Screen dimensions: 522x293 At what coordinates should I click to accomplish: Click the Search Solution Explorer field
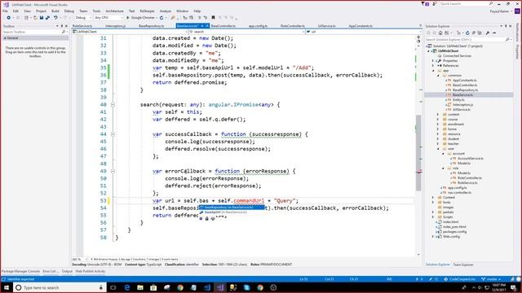tap(465, 40)
